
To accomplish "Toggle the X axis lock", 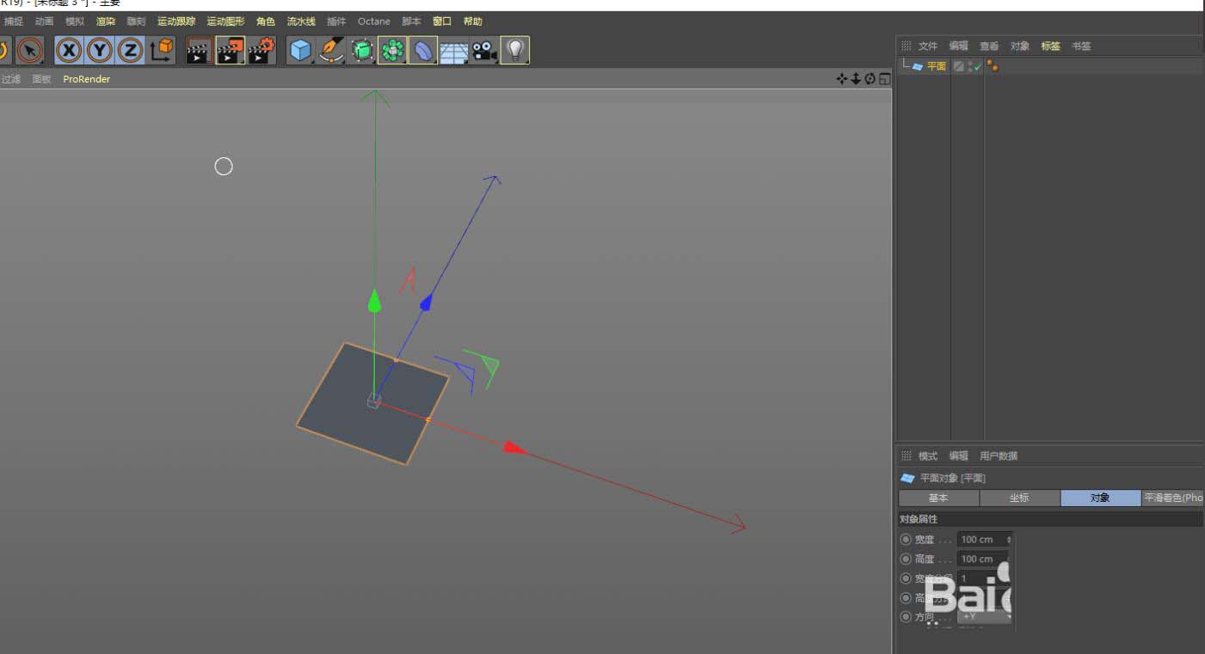I will tap(69, 51).
